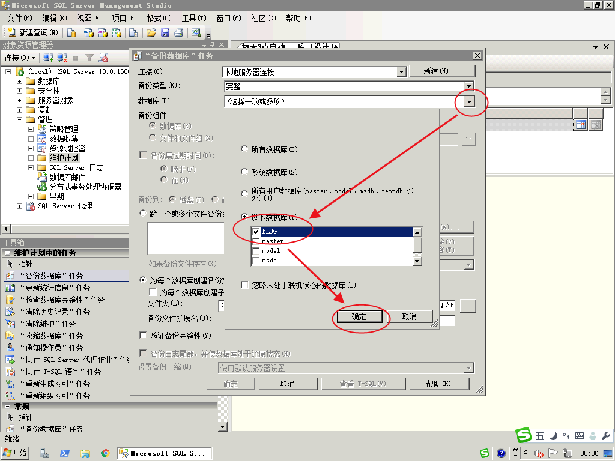Click the 新建查询 toolbar button

33,32
